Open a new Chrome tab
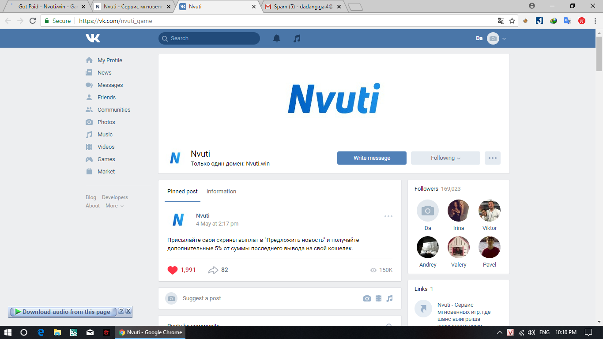Viewport: 603px width, 339px height. 355,7
